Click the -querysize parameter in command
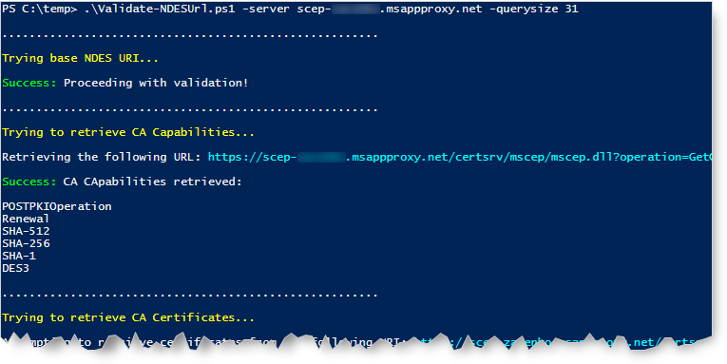Screen dimensions: 727x364 524,9
